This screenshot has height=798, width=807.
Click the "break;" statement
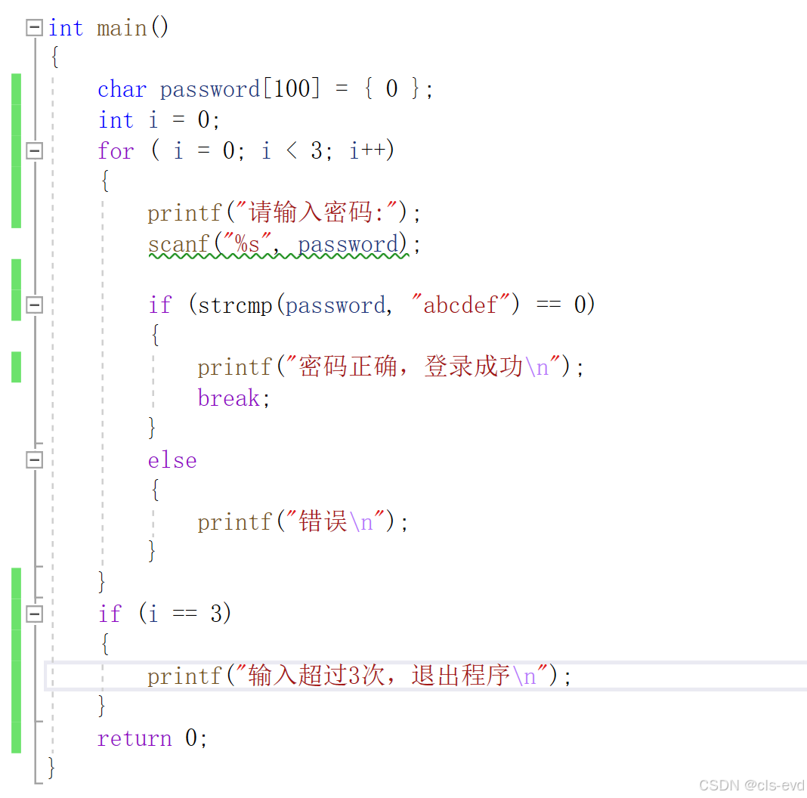(x=233, y=398)
